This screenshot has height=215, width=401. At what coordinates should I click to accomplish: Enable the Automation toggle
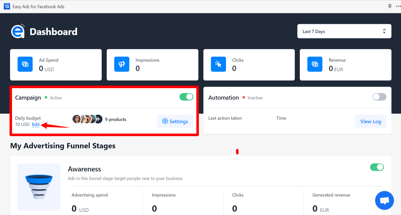pos(379,97)
